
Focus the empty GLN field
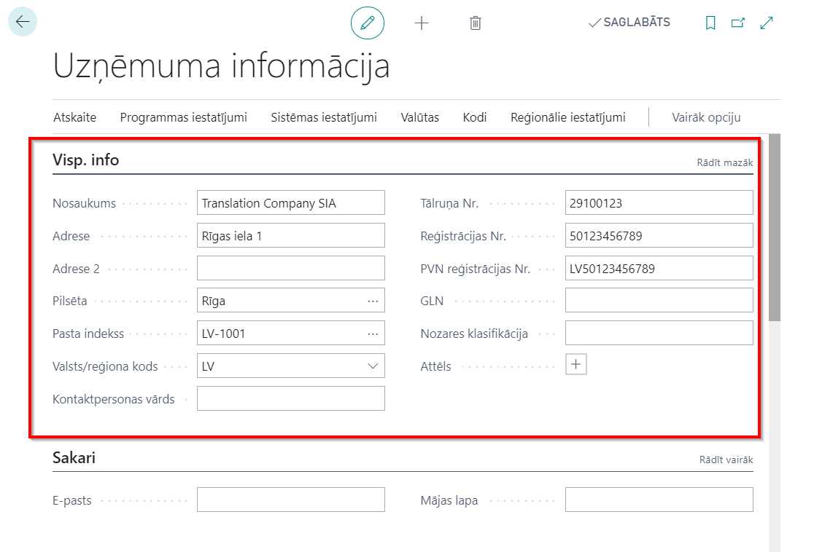coord(659,300)
